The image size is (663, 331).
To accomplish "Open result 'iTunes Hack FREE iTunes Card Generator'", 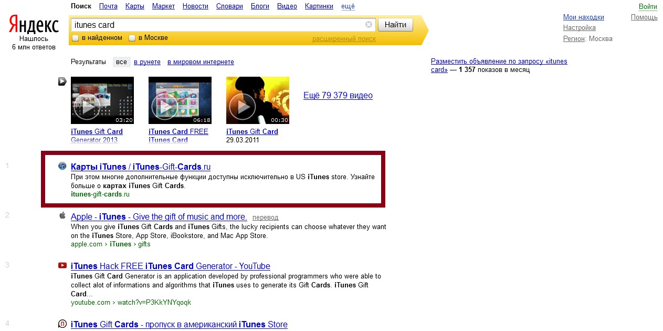I will point(171,266).
